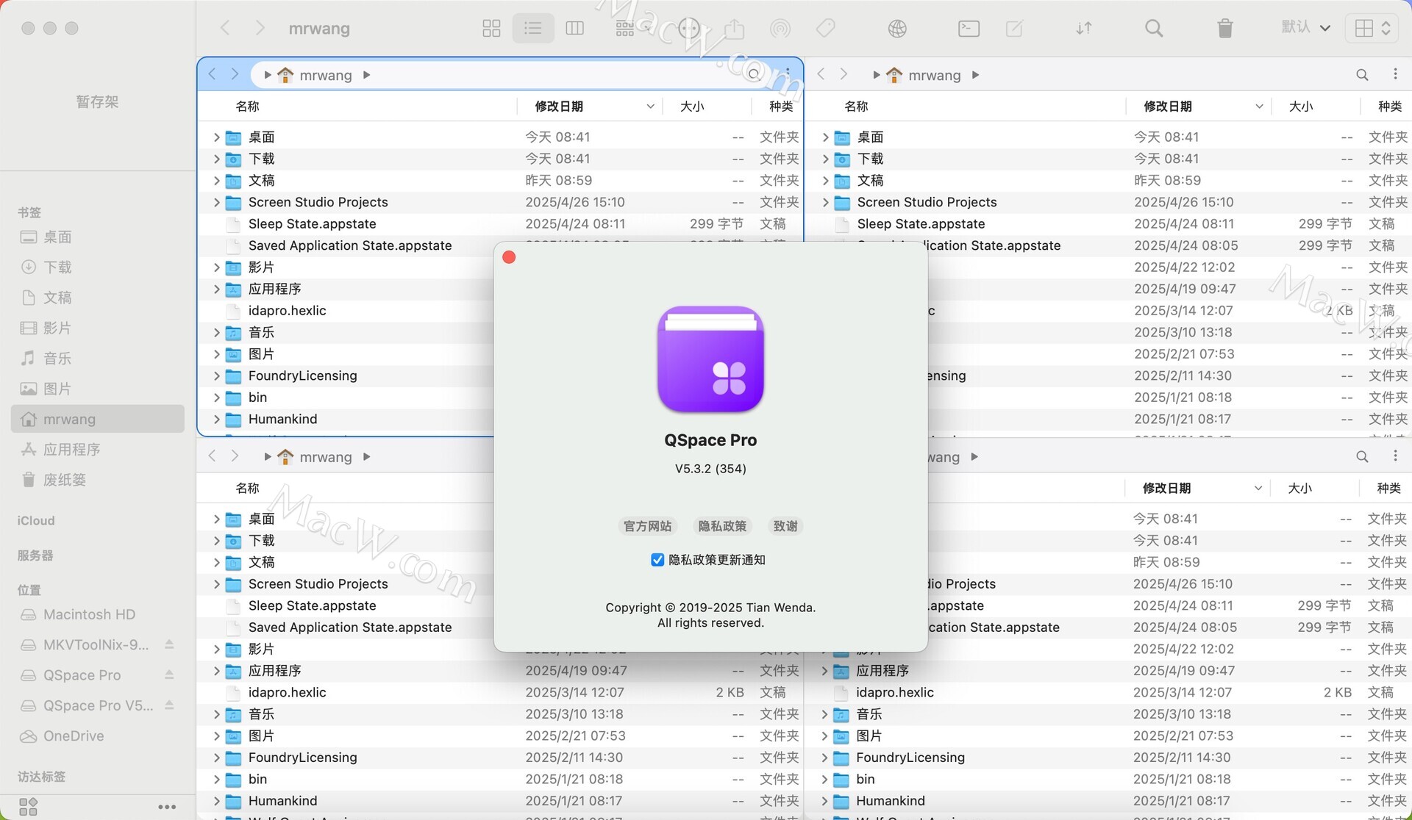Expand path arrow after mrwang in top-right pane
Viewport: 1412px width, 820px height.
(975, 75)
